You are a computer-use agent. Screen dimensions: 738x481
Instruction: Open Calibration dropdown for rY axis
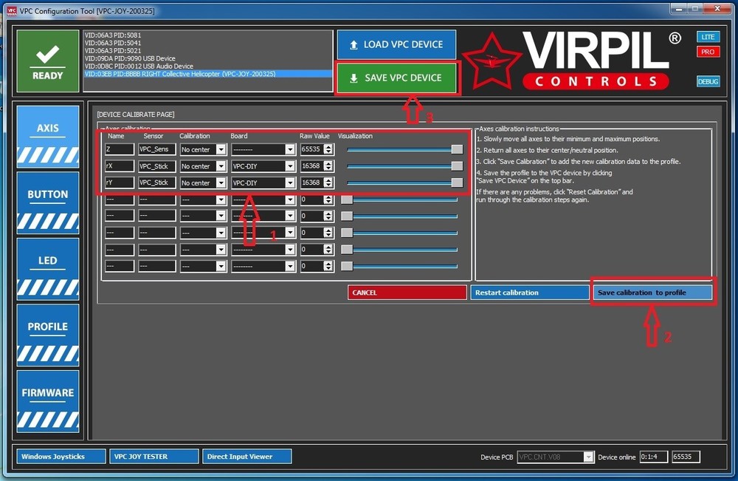(x=221, y=182)
